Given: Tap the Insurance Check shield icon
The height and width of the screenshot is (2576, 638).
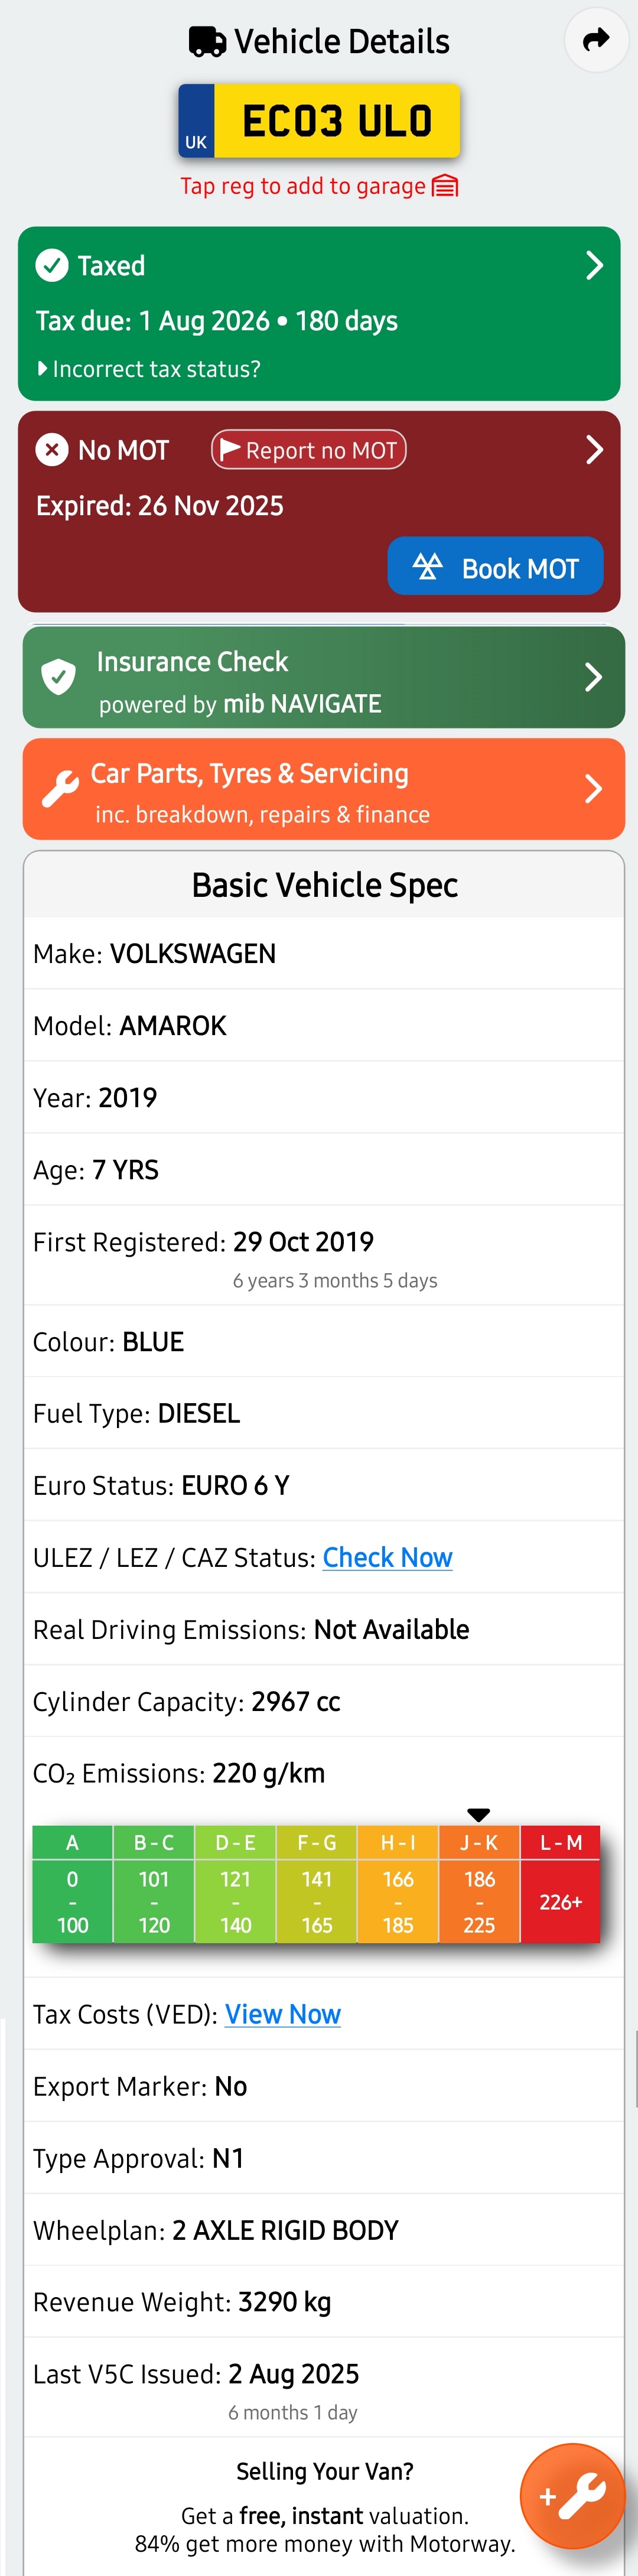Looking at the screenshot, I should (59, 677).
